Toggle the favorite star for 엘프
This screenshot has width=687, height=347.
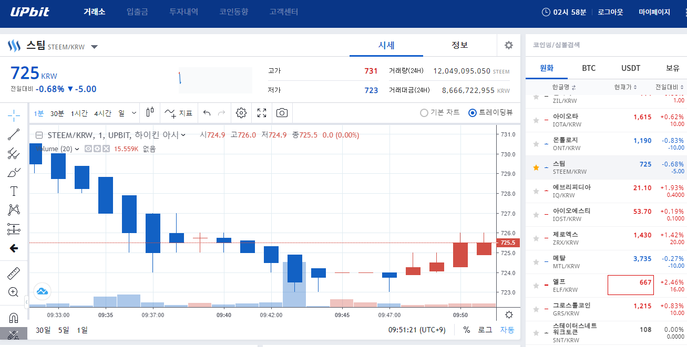pos(536,286)
